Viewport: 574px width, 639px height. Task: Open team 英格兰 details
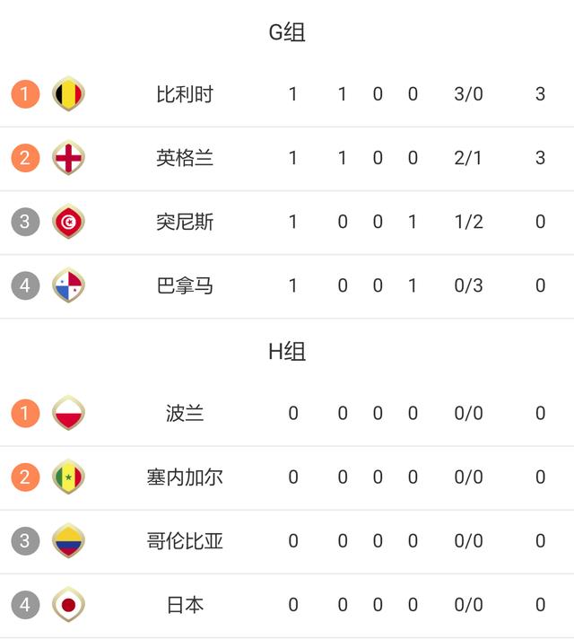click(185, 158)
